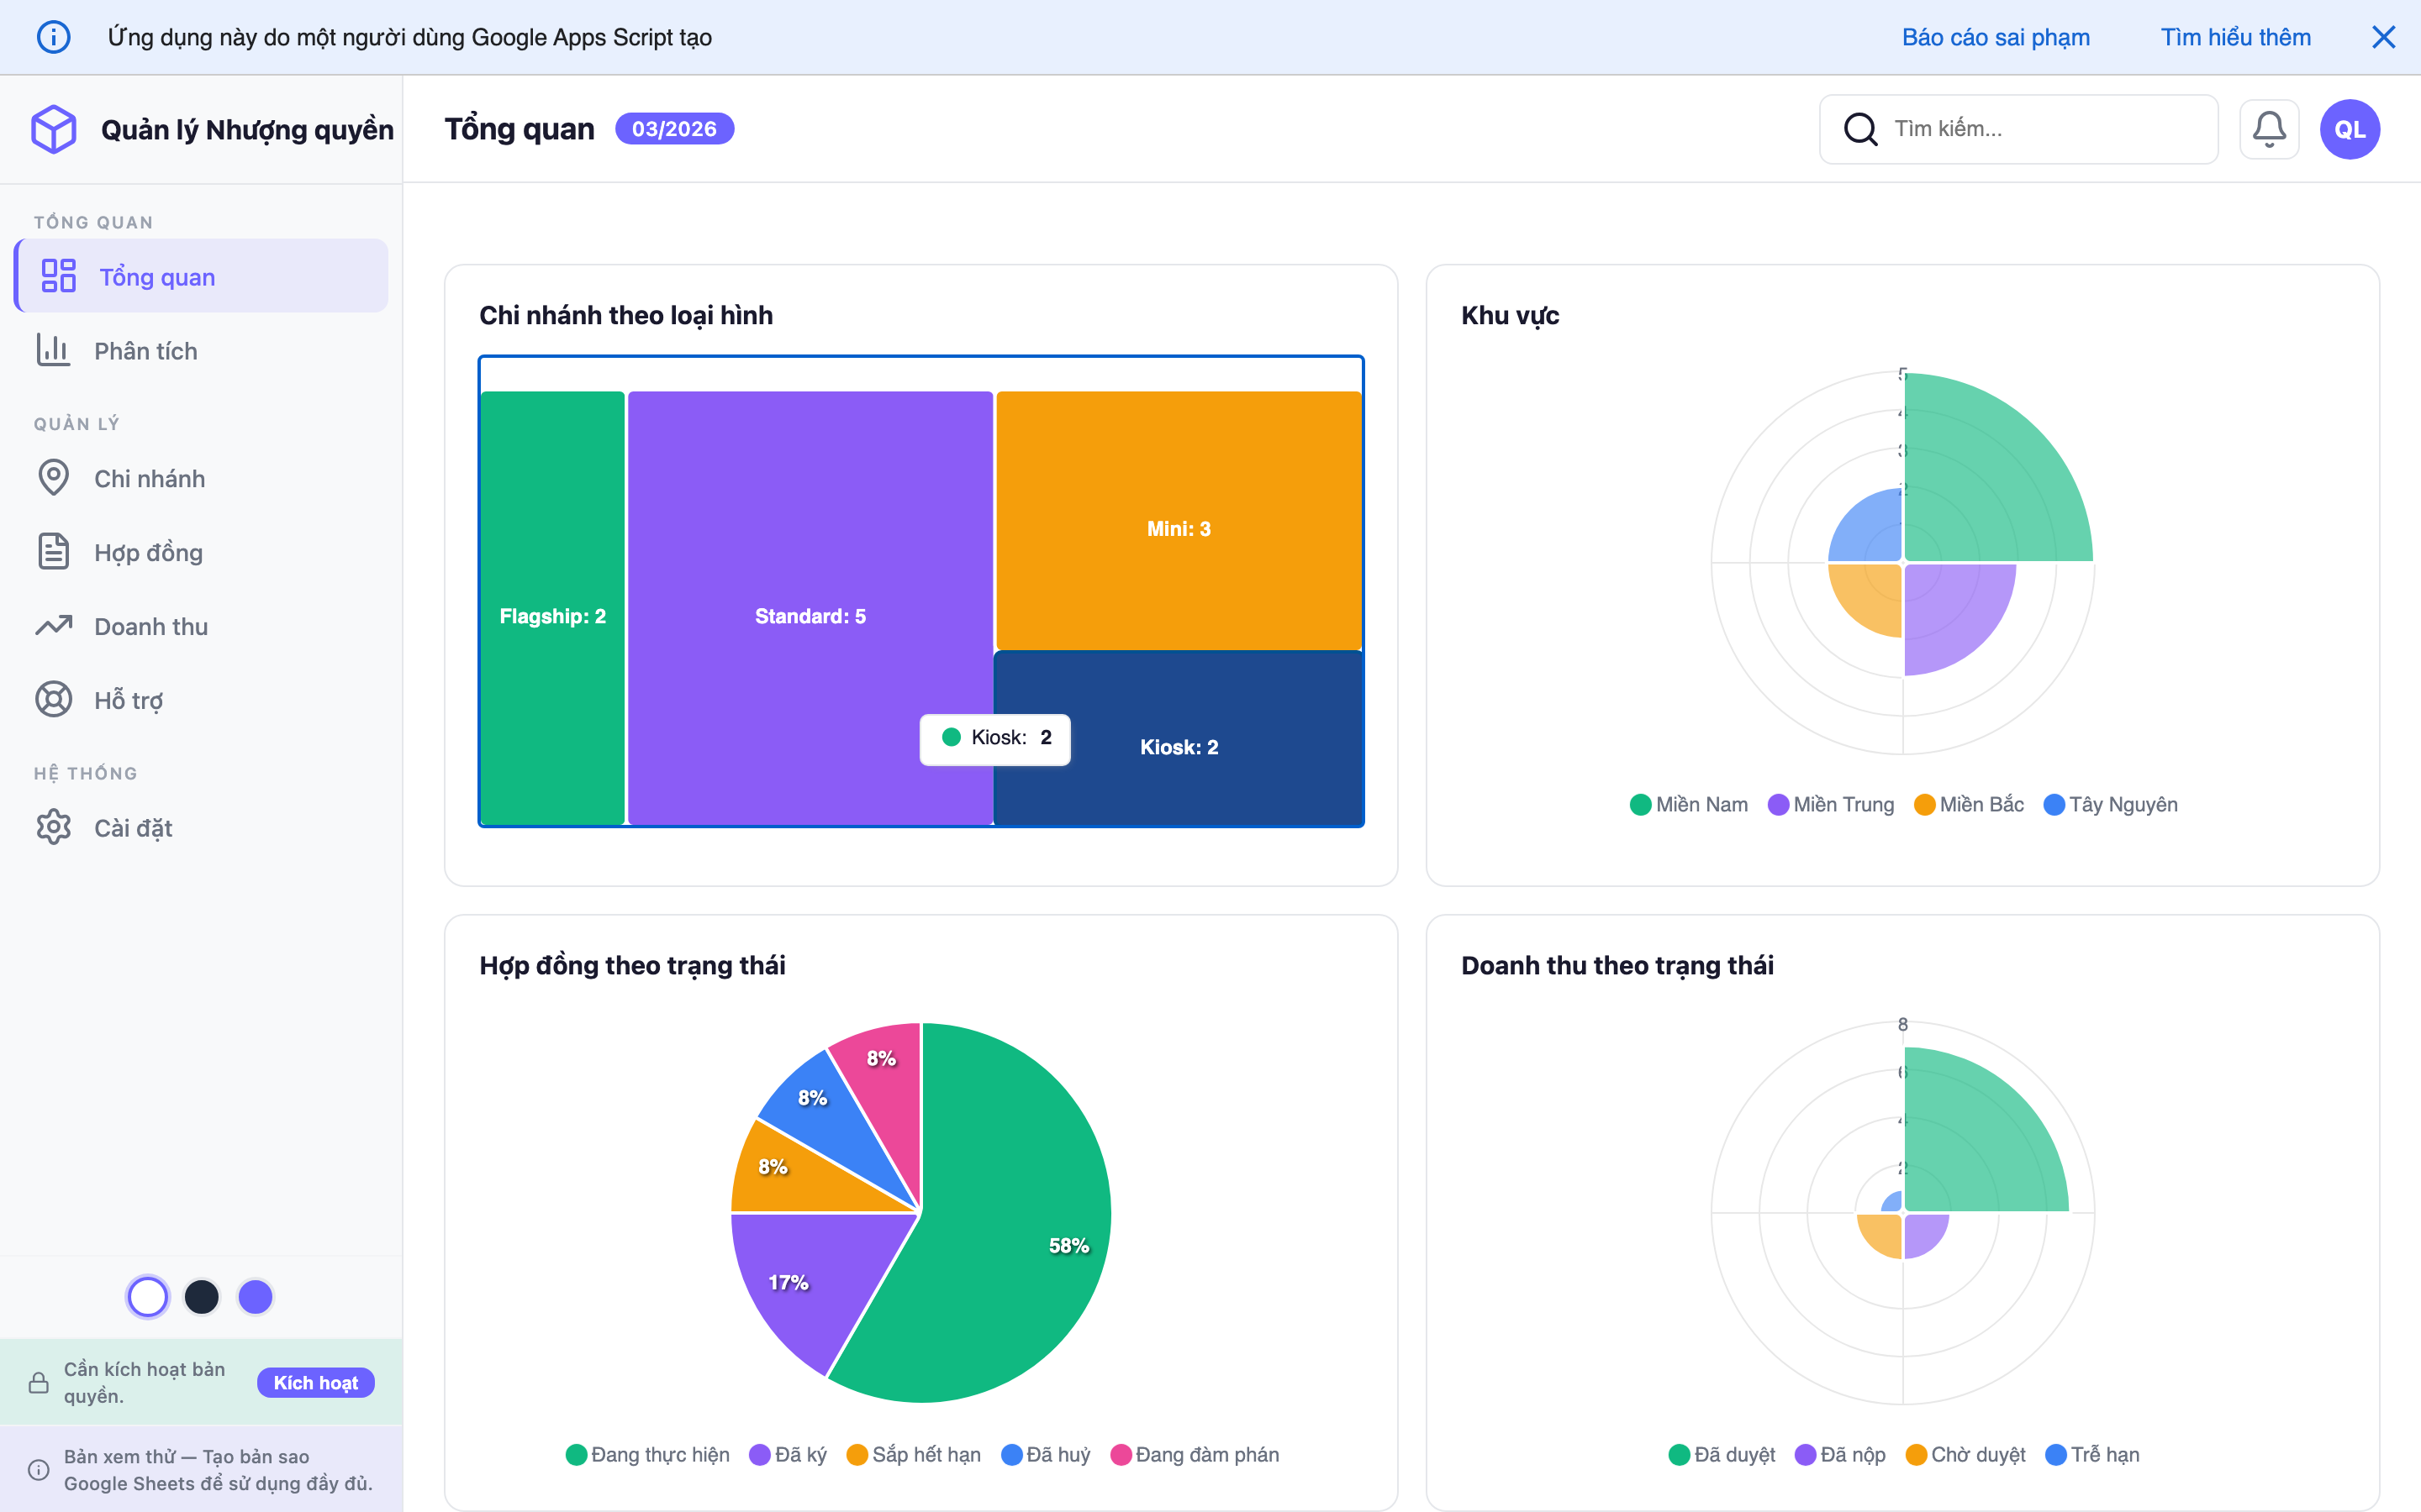Open Hỗ trợ lifebuoy icon
The width and height of the screenshot is (2421, 1512).
(x=53, y=700)
